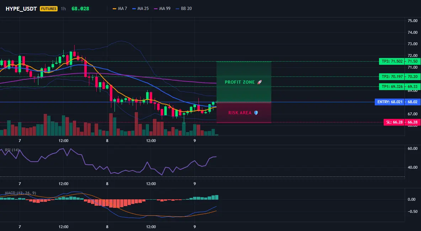
Task: Click the MACD (12, 26, 9) indicator title
Action: tap(20, 193)
